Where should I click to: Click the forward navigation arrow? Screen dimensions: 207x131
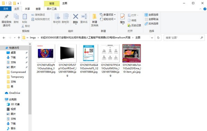(10, 38)
